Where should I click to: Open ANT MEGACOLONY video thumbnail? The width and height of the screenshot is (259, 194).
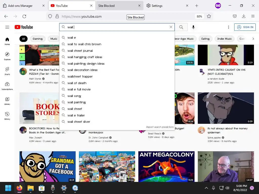pyautogui.click(x=166, y=167)
